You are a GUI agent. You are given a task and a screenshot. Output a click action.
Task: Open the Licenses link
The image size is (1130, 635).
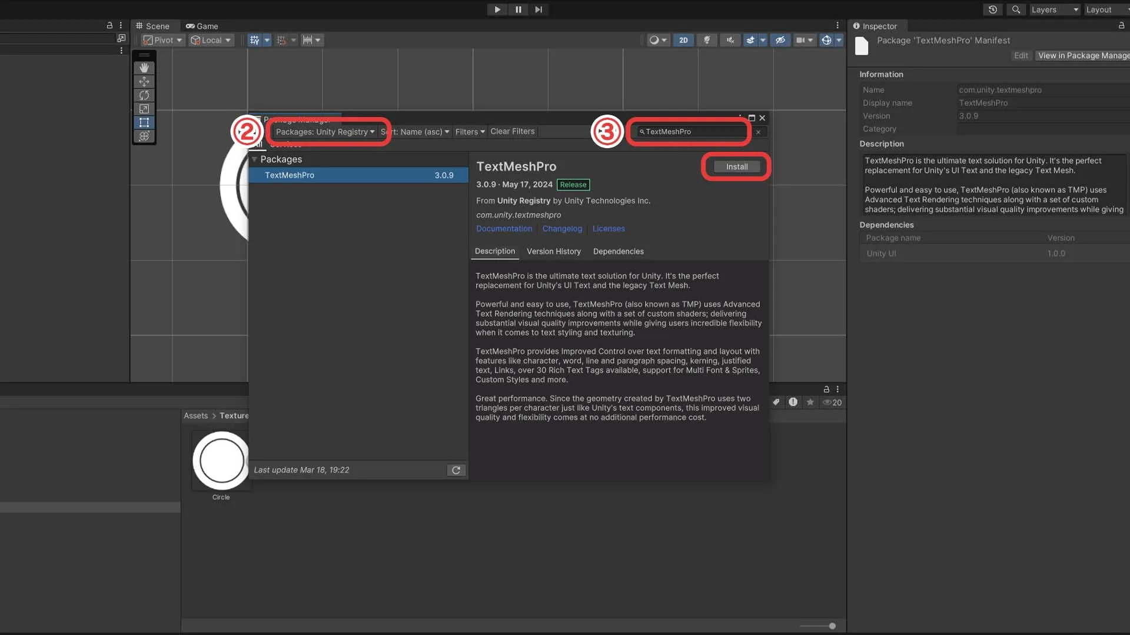pos(609,229)
